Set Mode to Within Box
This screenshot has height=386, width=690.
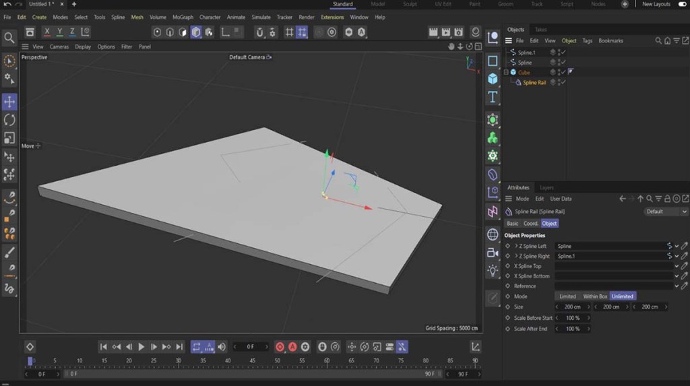[x=595, y=296]
